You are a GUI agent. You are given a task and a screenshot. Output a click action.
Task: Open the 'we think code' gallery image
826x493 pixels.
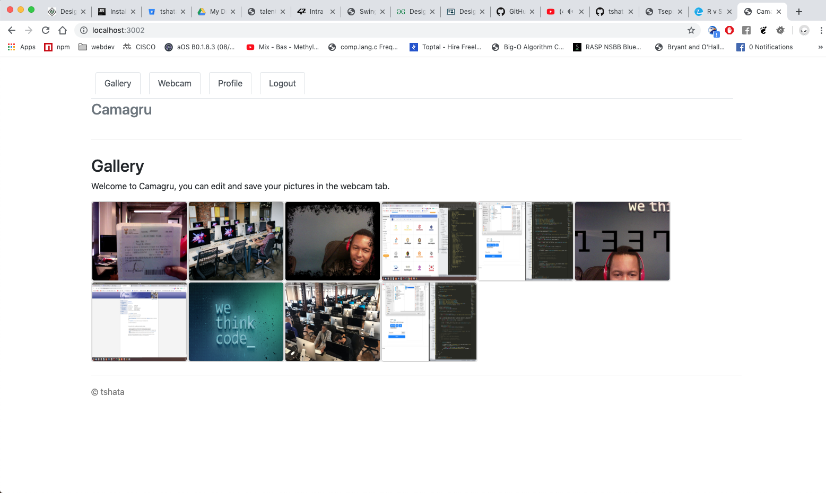[236, 322]
